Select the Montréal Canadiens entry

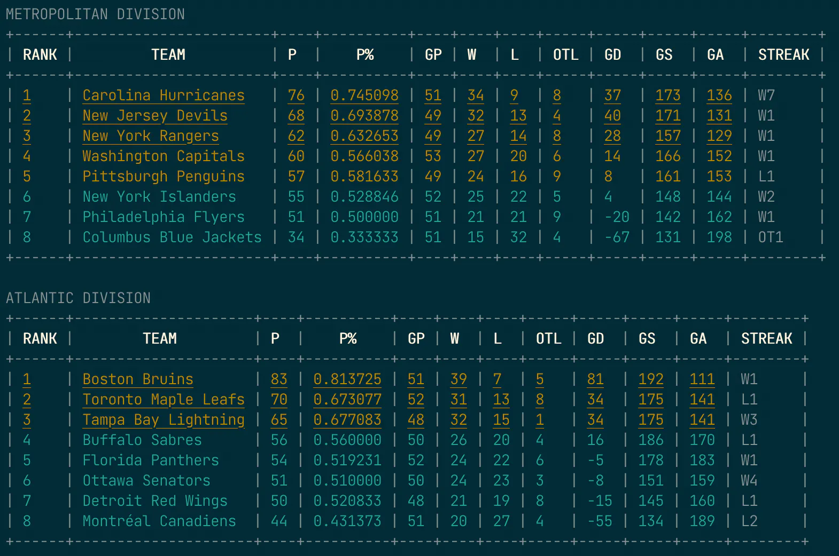(159, 521)
